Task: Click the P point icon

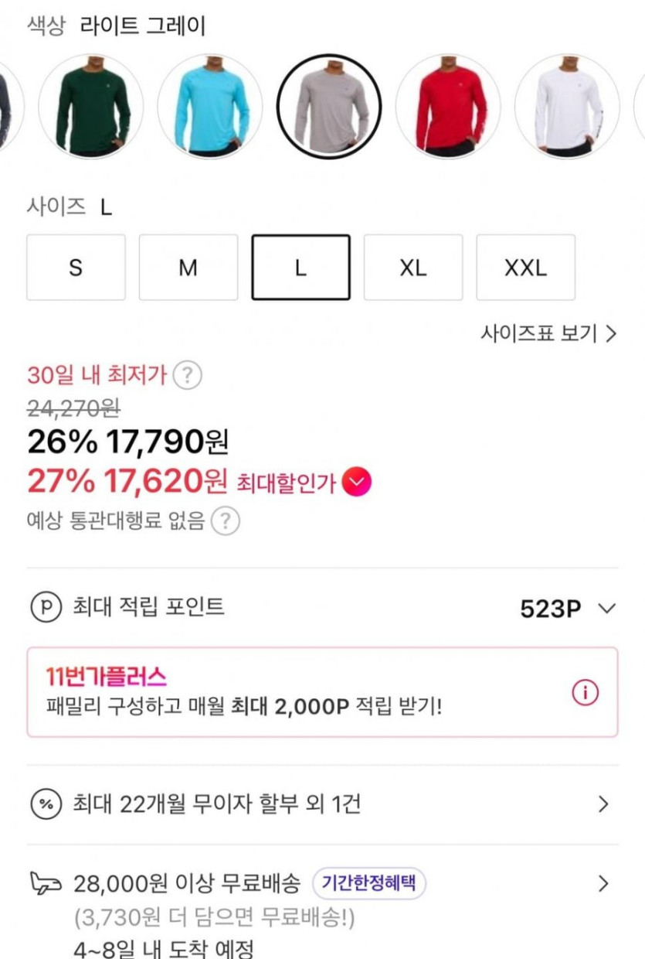Action: [x=46, y=607]
